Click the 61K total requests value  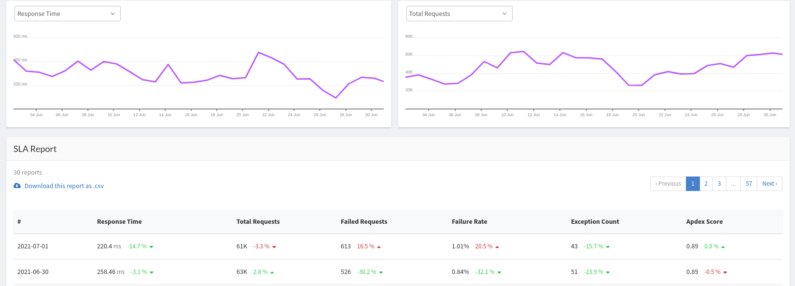(242, 246)
